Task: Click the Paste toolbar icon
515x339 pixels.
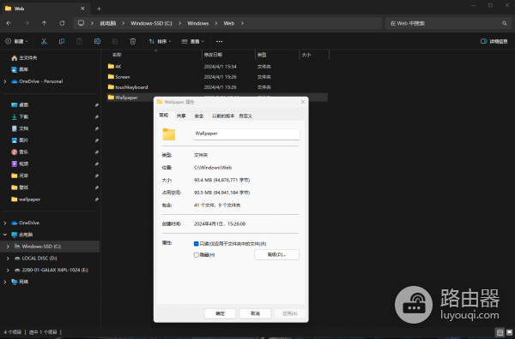Action: coord(79,41)
